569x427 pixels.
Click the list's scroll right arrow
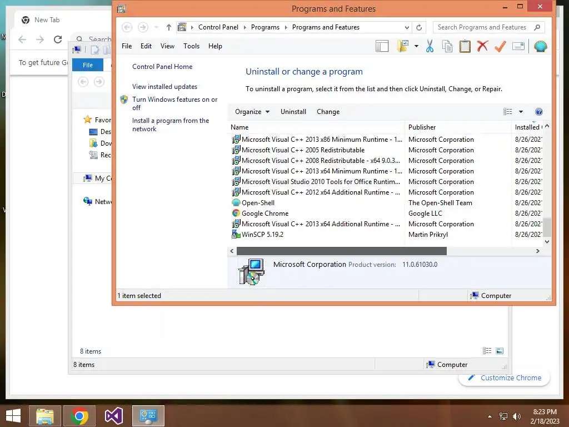[x=538, y=251]
